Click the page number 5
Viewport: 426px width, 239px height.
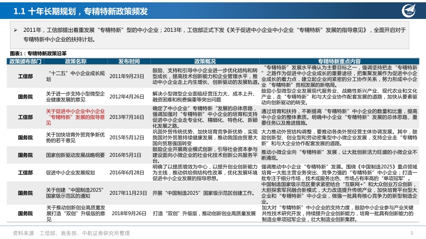(412, 233)
